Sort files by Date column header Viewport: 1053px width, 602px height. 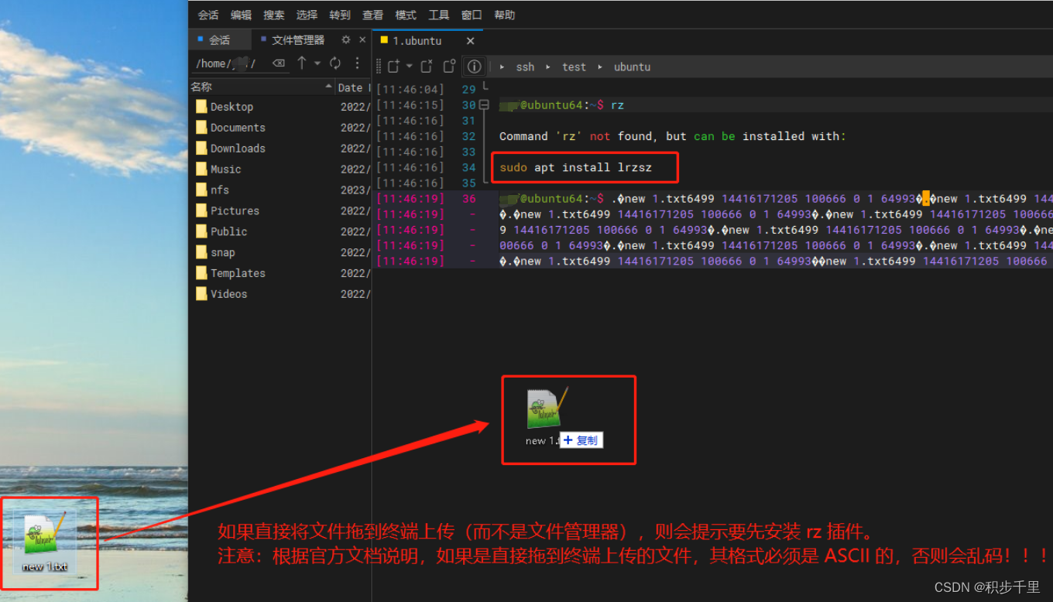point(354,87)
